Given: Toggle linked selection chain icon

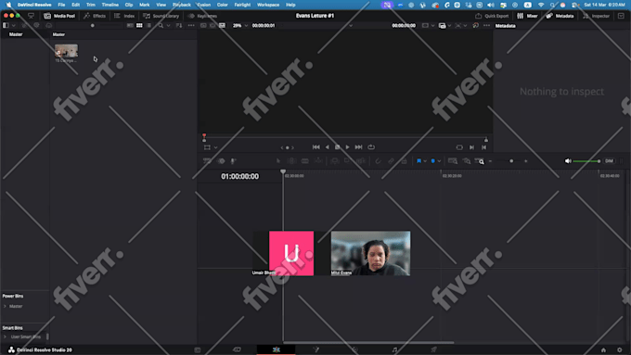Looking at the screenshot, I should click(x=391, y=160).
